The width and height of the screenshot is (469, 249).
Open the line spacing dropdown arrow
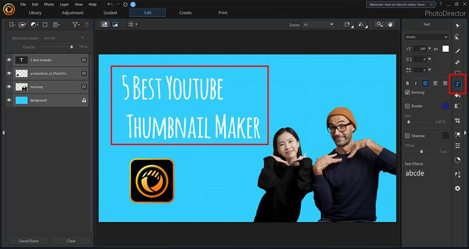point(430,59)
